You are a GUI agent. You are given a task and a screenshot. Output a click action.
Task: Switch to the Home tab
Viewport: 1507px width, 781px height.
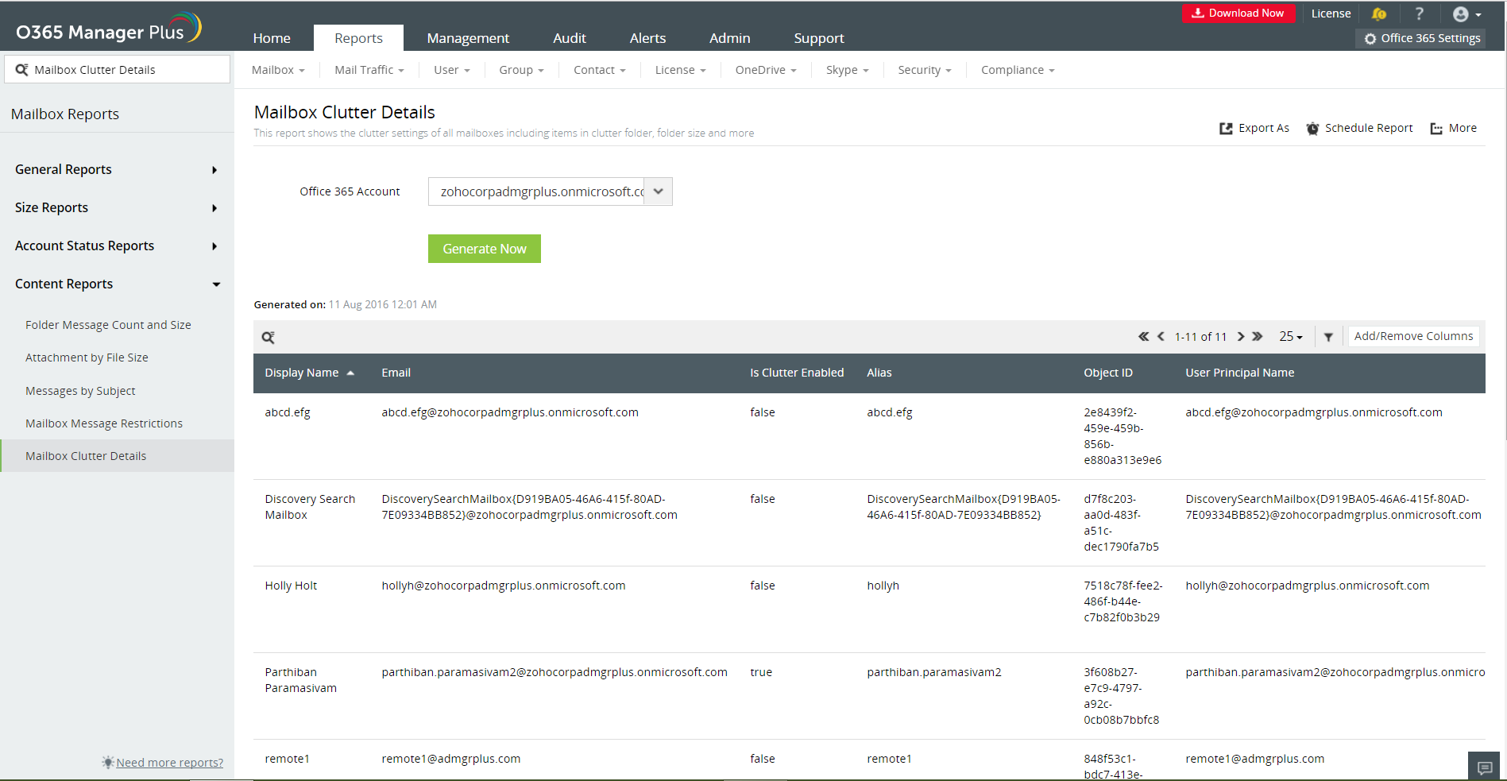click(x=272, y=38)
